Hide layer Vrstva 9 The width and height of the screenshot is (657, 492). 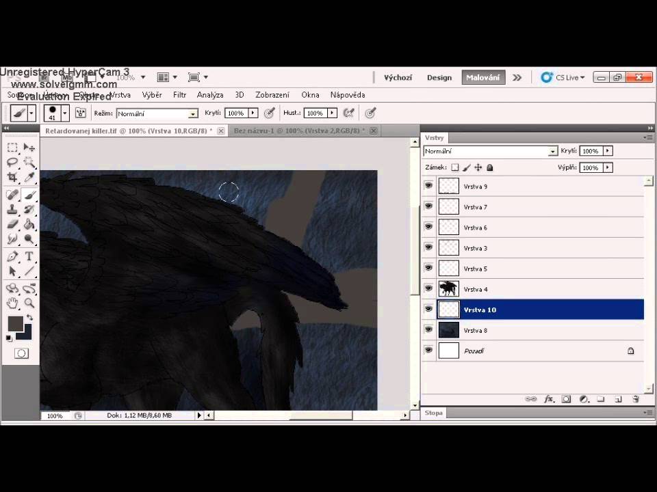428,185
